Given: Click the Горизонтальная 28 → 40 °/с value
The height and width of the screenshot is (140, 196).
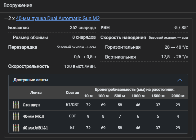Looking at the screenshot, I should 176,47.
